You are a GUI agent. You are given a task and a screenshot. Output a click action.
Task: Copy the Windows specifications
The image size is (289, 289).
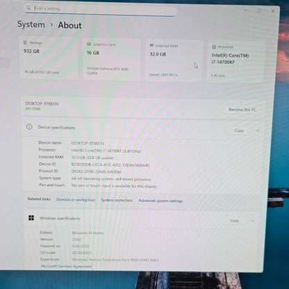click(234, 221)
